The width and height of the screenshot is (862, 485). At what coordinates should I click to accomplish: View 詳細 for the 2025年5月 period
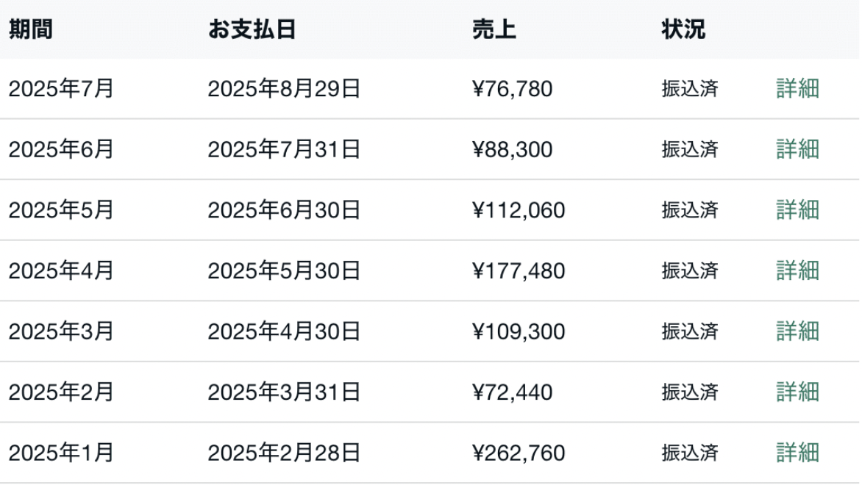tap(797, 210)
